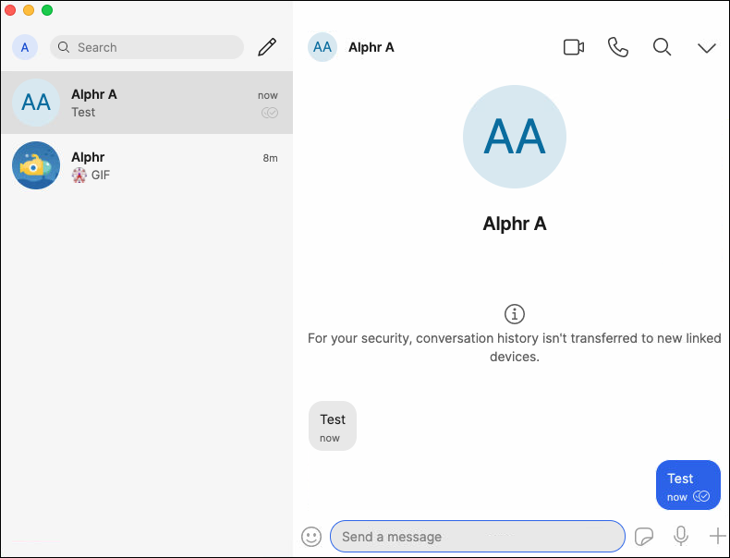This screenshot has width=730, height=558.
Task: Start a video call with Alphr A
Action: click(x=574, y=47)
